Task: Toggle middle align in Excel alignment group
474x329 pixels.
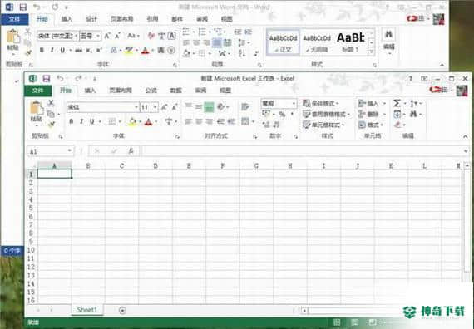Action: click(x=198, y=106)
